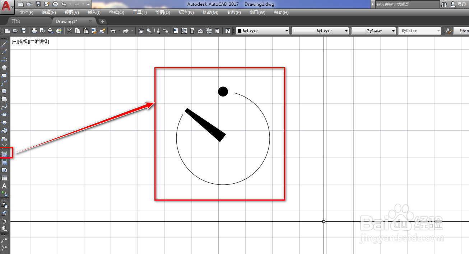Viewport: 469px width, 254px height.
Task: Click Save in the quick access toolbar
Action: point(38,4)
